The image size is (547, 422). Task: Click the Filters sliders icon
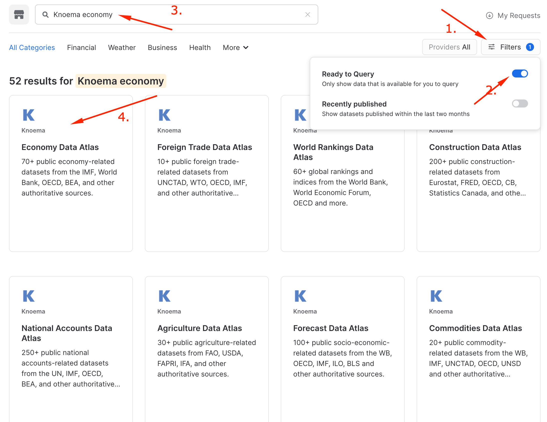[x=491, y=47]
